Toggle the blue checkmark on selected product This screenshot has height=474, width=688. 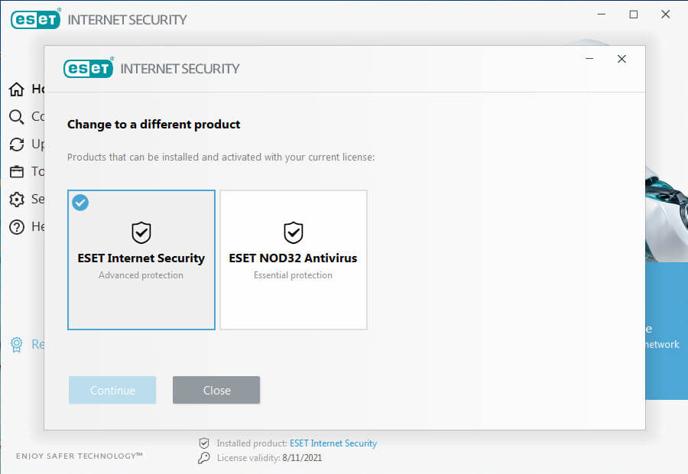click(80, 203)
